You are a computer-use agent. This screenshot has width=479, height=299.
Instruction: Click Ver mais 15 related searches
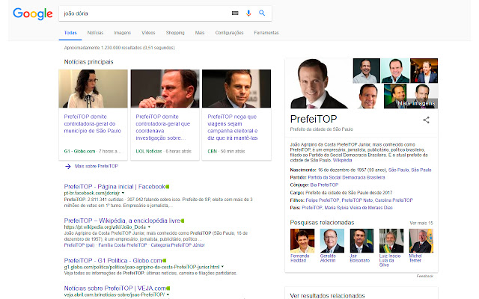click(x=421, y=223)
